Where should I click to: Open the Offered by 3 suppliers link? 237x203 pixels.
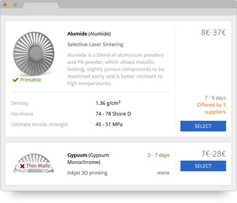211,109
